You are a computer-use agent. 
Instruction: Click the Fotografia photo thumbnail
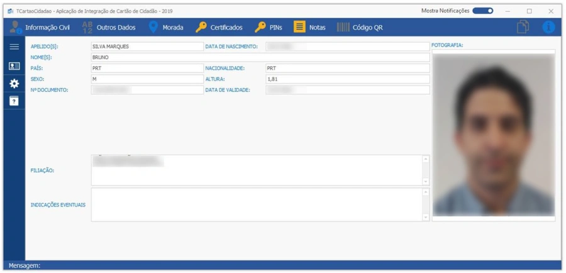click(x=493, y=134)
